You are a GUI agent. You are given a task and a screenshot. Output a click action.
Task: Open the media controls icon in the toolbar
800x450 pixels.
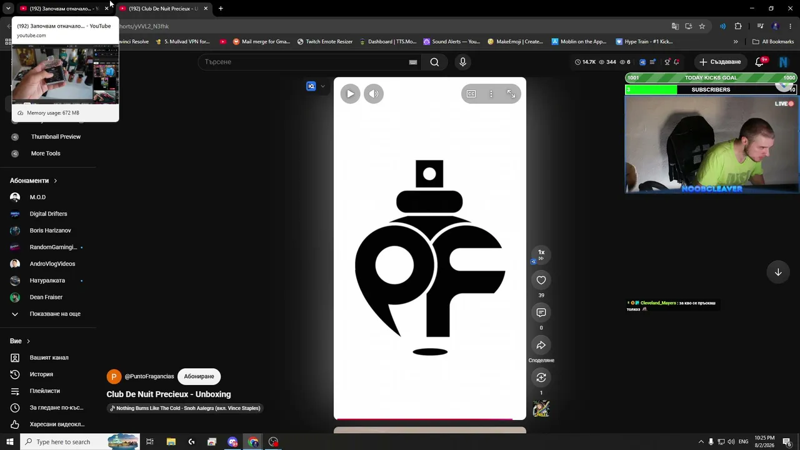[760, 26]
